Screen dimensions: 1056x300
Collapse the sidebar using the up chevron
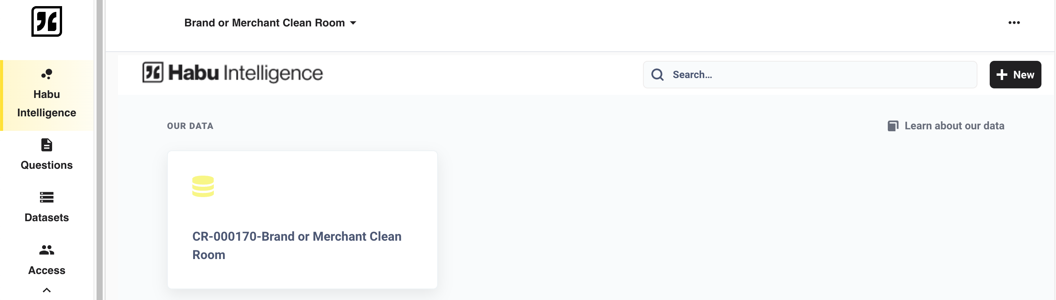click(47, 290)
